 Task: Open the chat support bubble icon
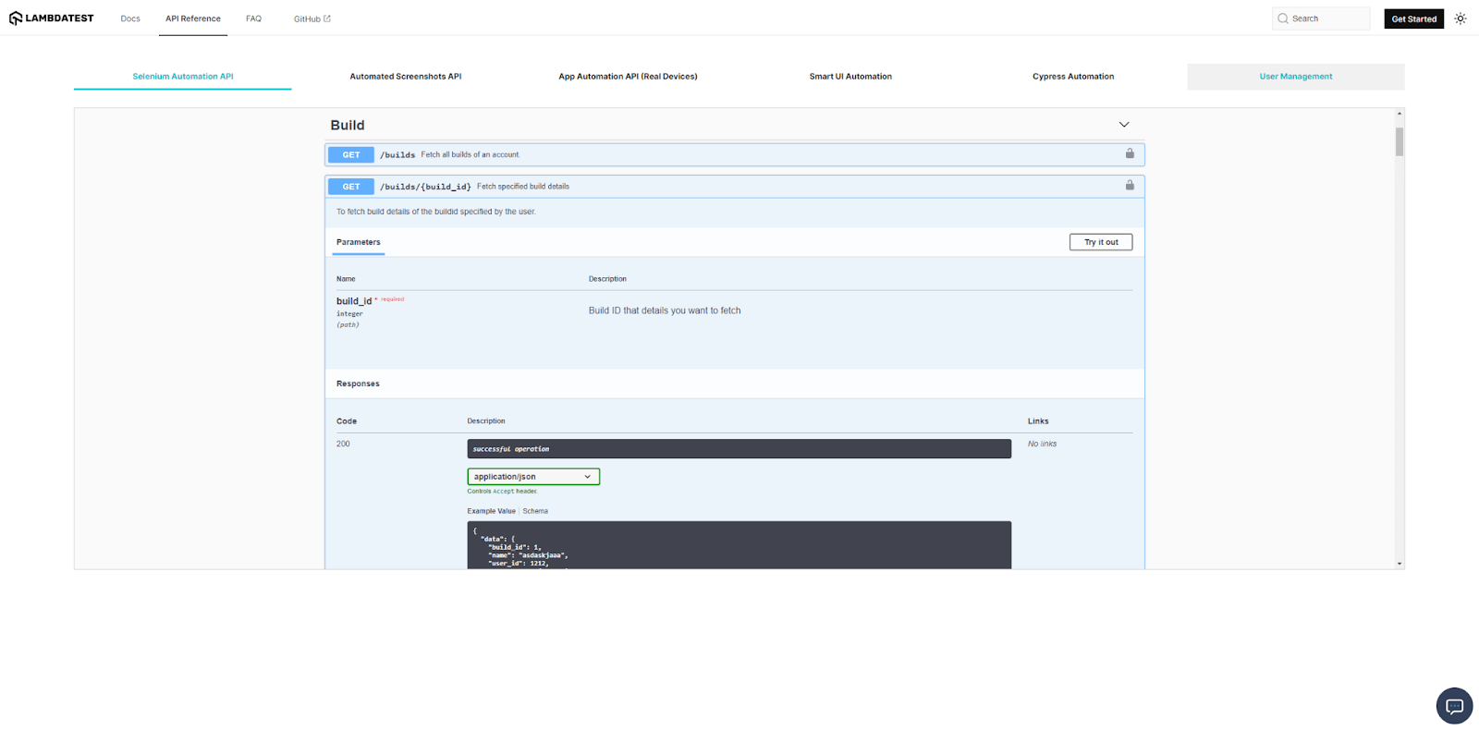tap(1454, 706)
